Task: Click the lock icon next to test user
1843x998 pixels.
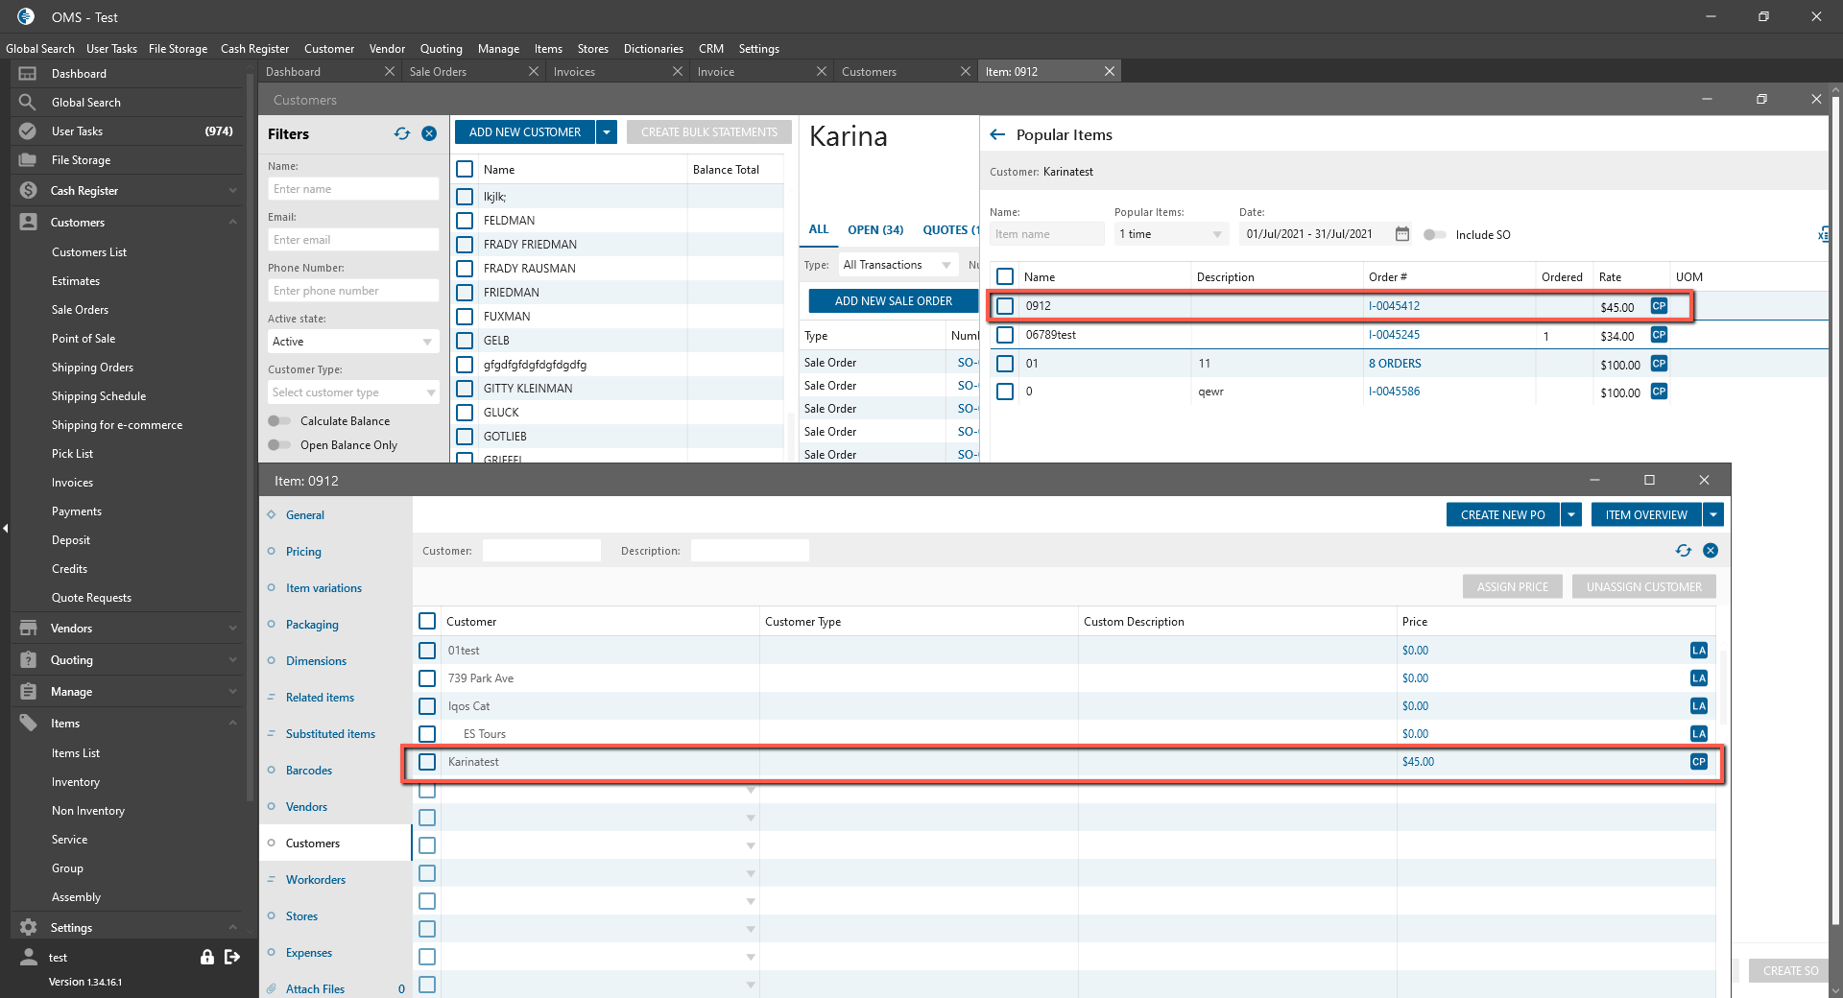Action: pyautogui.click(x=206, y=957)
